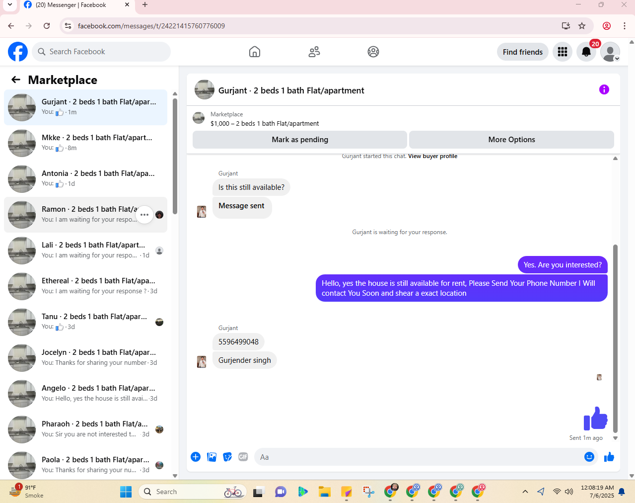
Task: Open a new browser tab
Action: point(145,5)
